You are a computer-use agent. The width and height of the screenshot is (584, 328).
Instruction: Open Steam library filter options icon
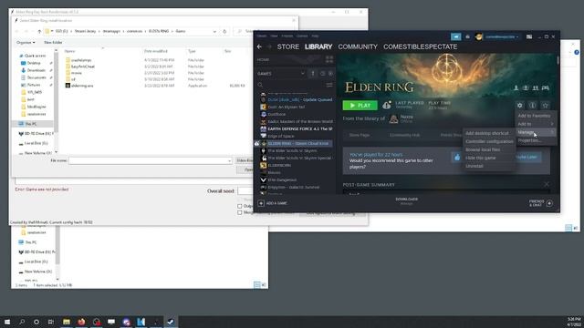329,85
